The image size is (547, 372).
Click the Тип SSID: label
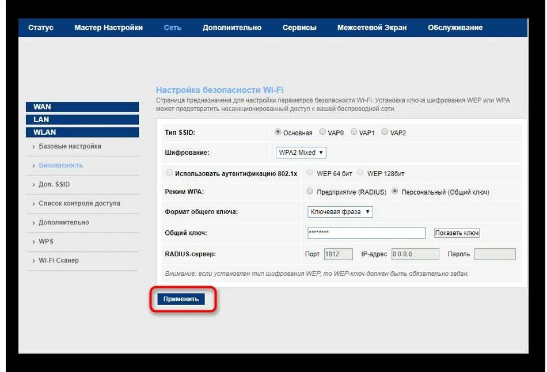[180, 132]
